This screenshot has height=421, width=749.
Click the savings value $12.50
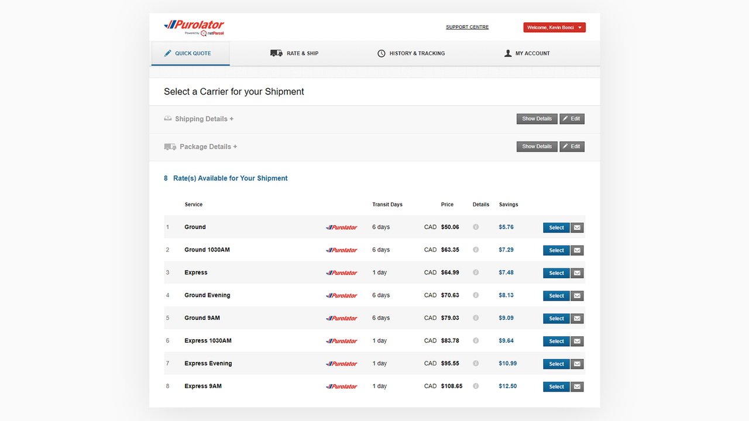[508, 386]
